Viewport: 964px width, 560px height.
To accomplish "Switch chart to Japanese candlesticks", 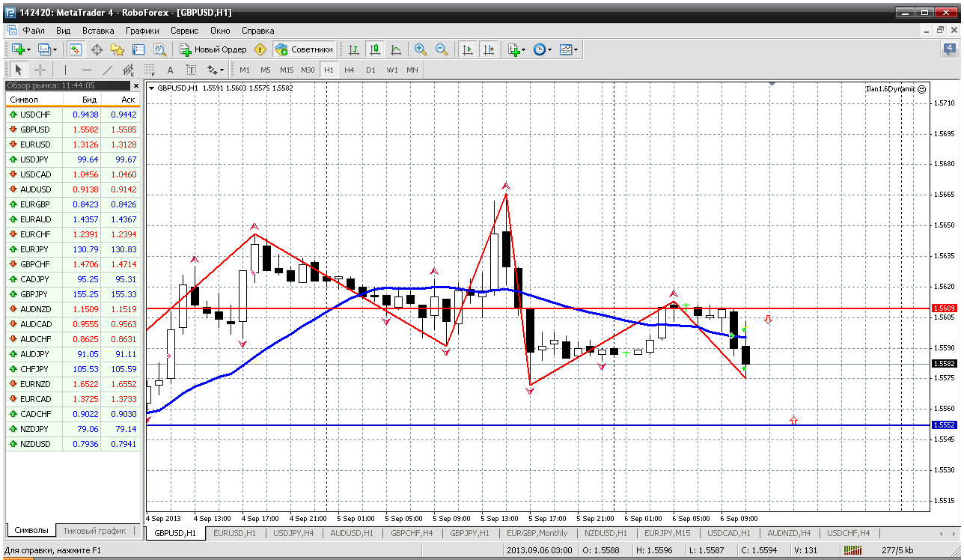I will [x=375, y=49].
